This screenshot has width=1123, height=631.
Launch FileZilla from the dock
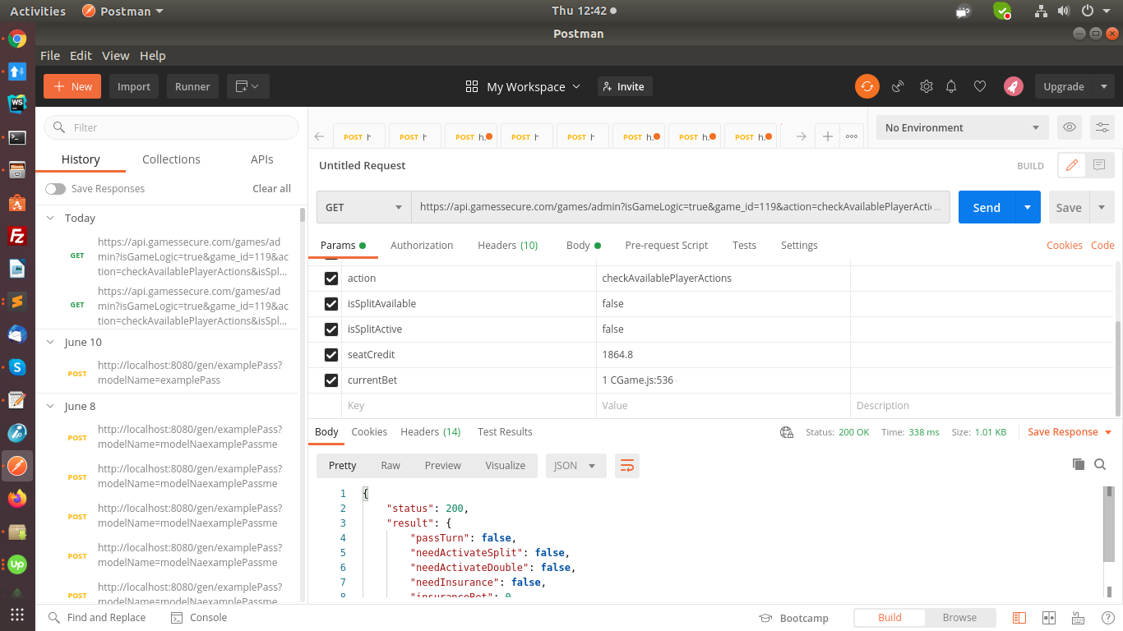coord(17,236)
